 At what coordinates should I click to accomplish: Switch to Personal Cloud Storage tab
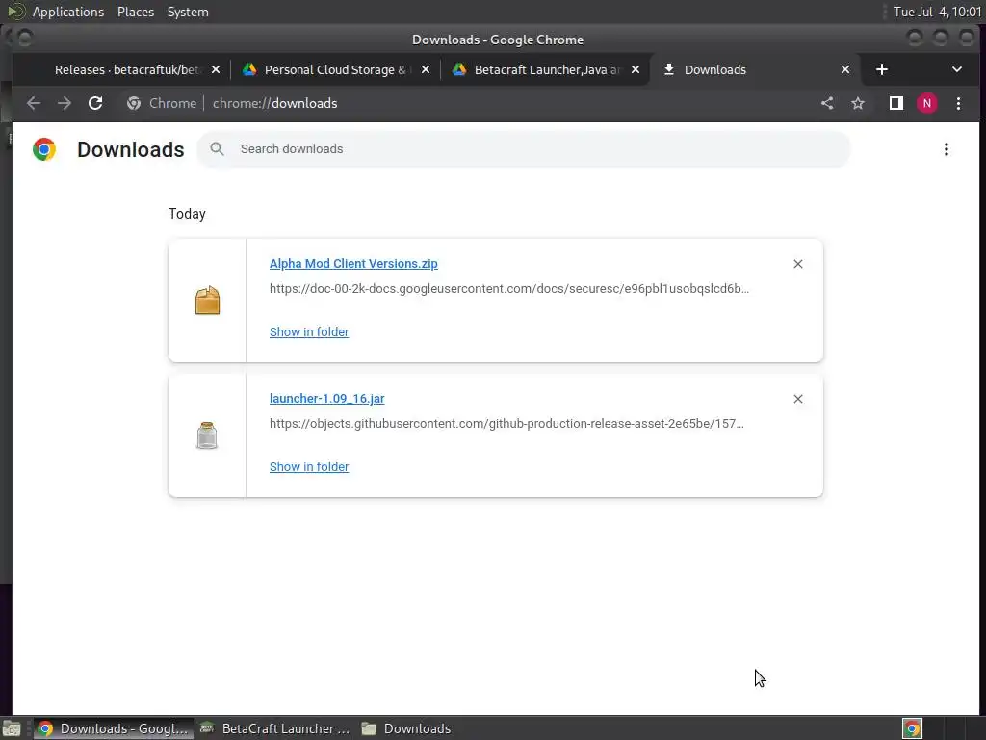pos(335,69)
